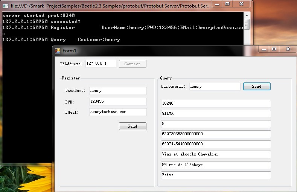This screenshot has height=192, width=297.
Task: Click the CustomerID label
Action: coord(173,87)
